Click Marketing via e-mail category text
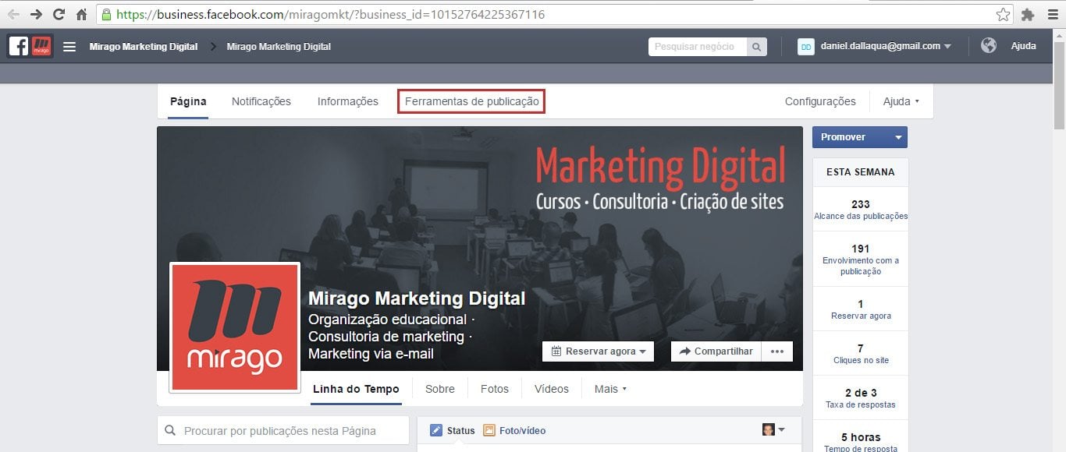 tap(371, 354)
